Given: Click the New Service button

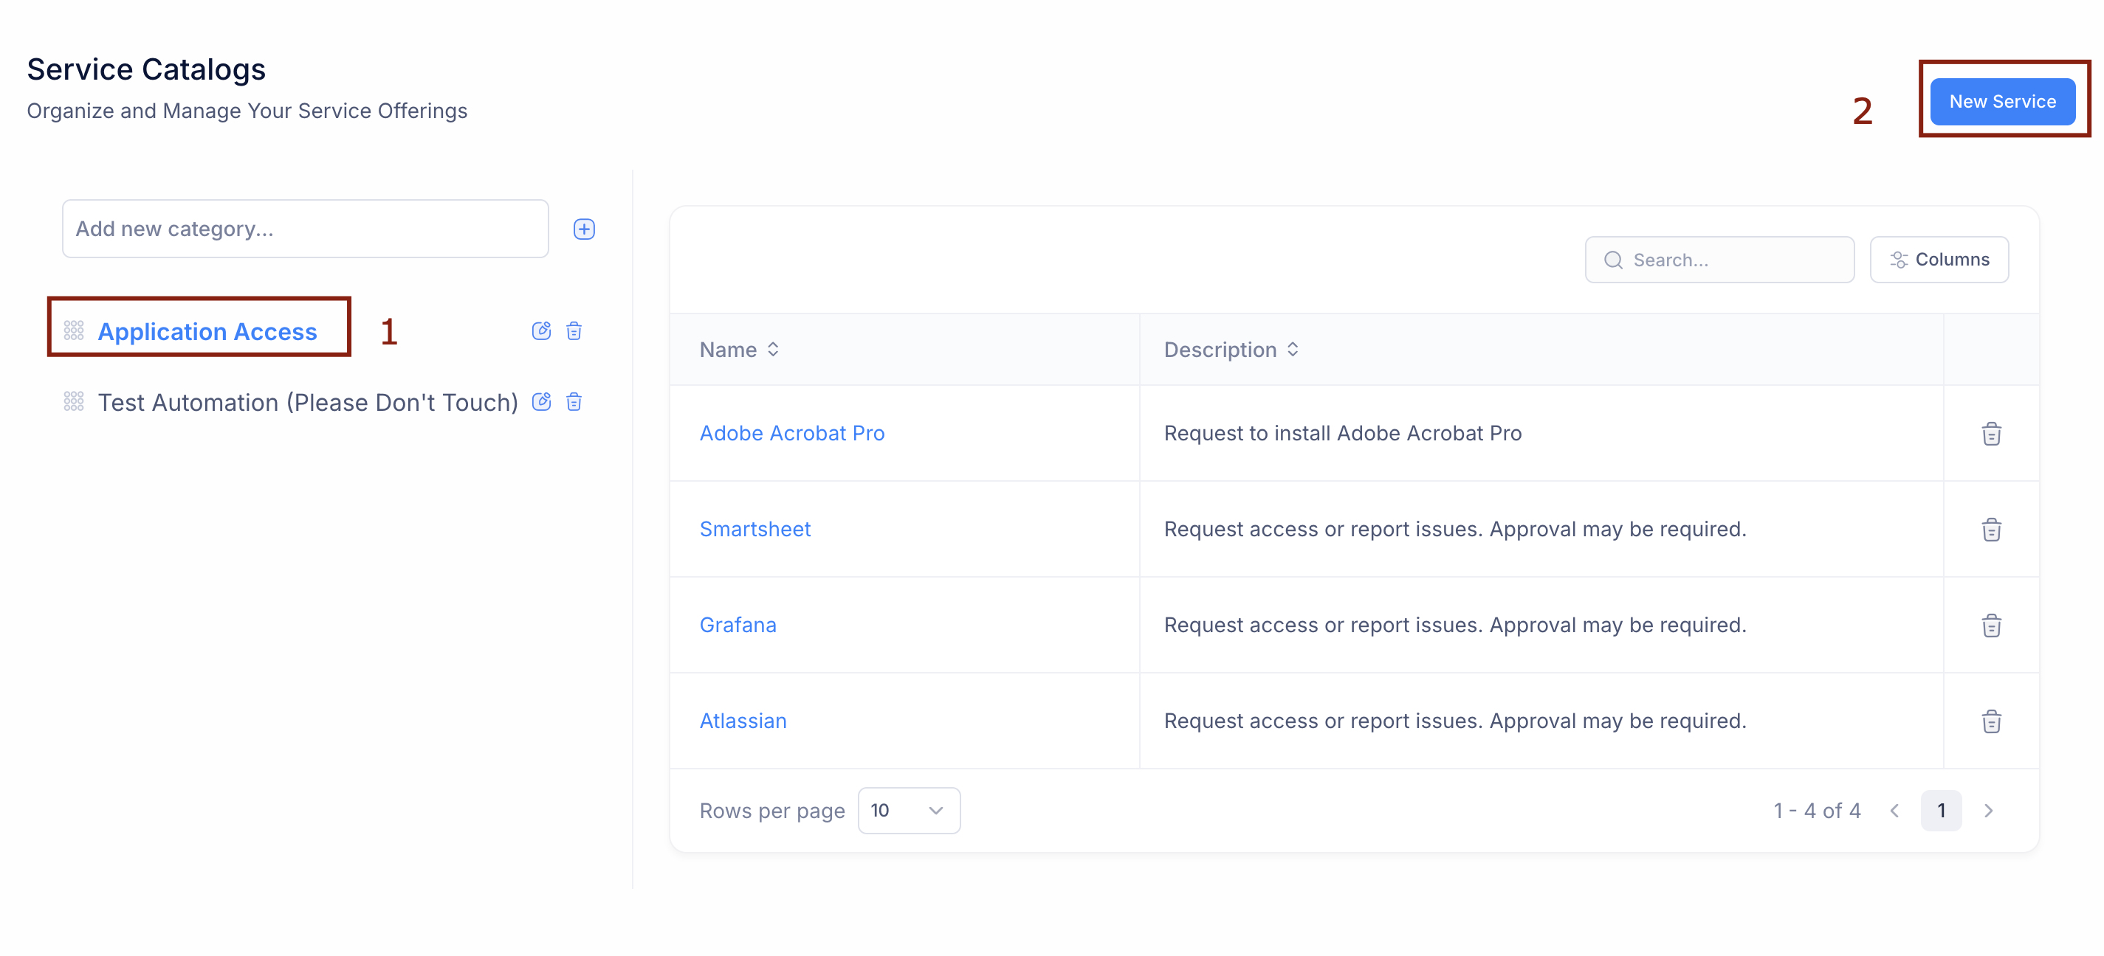Looking at the screenshot, I should coord(2002,102).
